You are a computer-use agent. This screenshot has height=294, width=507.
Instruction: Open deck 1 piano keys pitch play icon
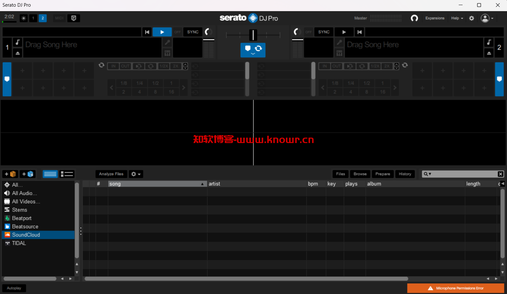point(167,53)
